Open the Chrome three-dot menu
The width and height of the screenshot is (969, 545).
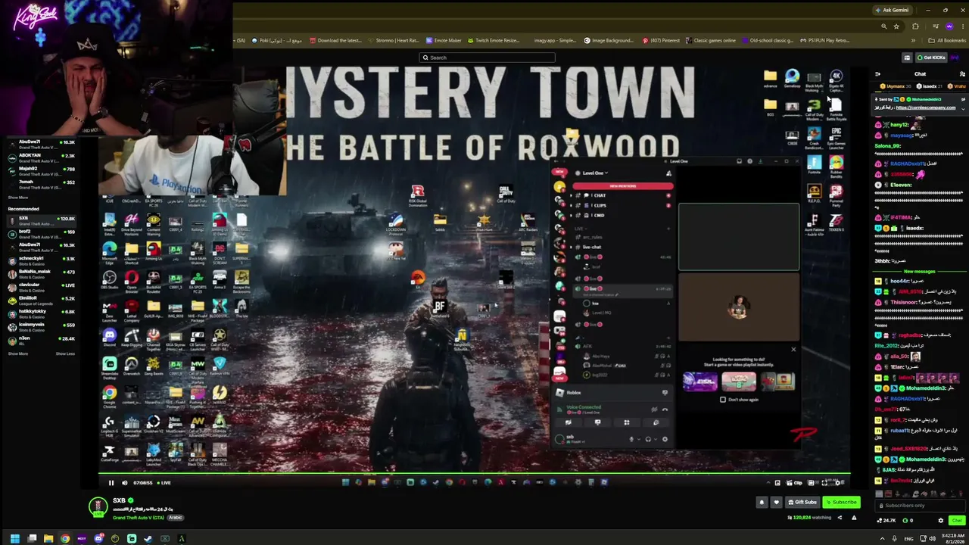click(x=962, y=26)
